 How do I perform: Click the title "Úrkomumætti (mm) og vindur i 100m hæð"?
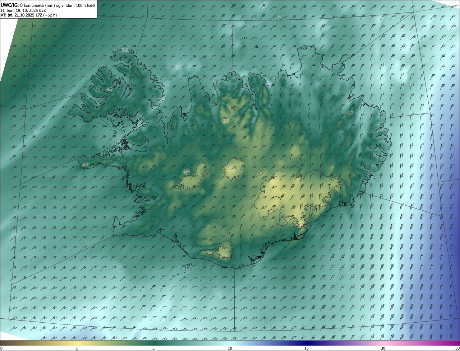coord(57,5)
